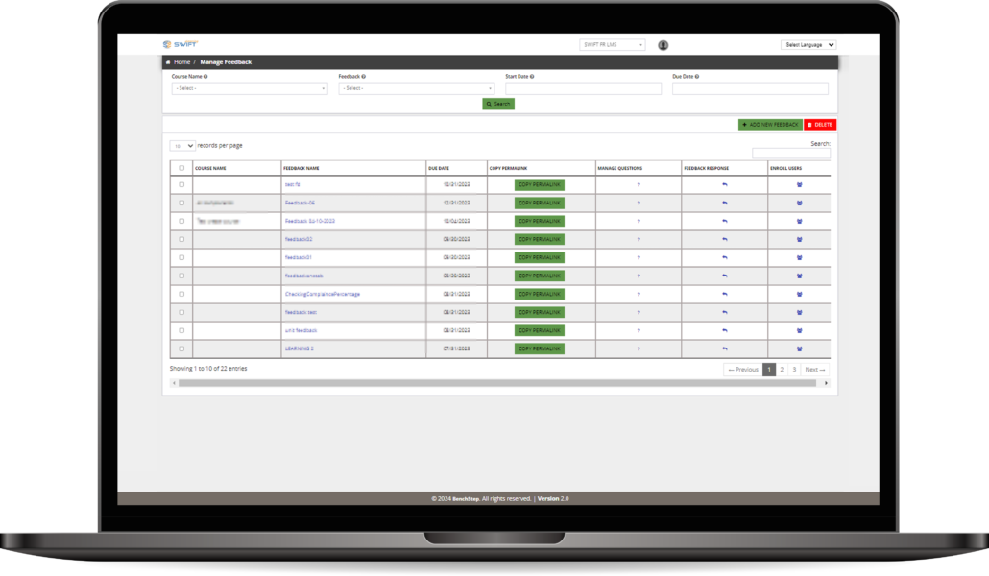Click the red Delete button
The image size is (989, 576).
pos(820,125)
